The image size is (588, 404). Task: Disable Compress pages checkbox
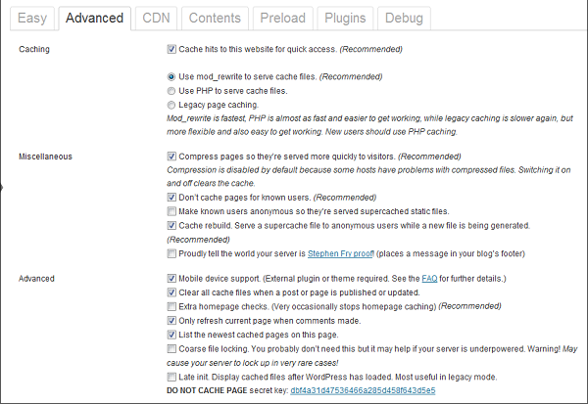(172, 156)
